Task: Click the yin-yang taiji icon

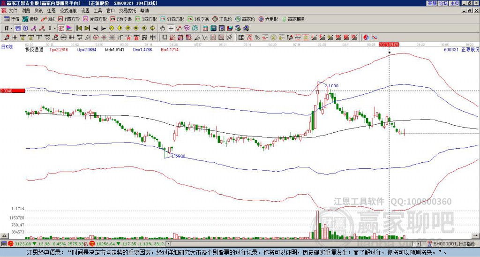Action: pos(366,38)
